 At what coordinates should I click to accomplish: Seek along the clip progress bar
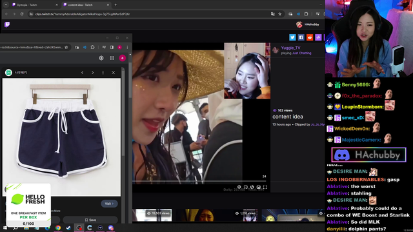pyautogui.click(x=199, y=181)
